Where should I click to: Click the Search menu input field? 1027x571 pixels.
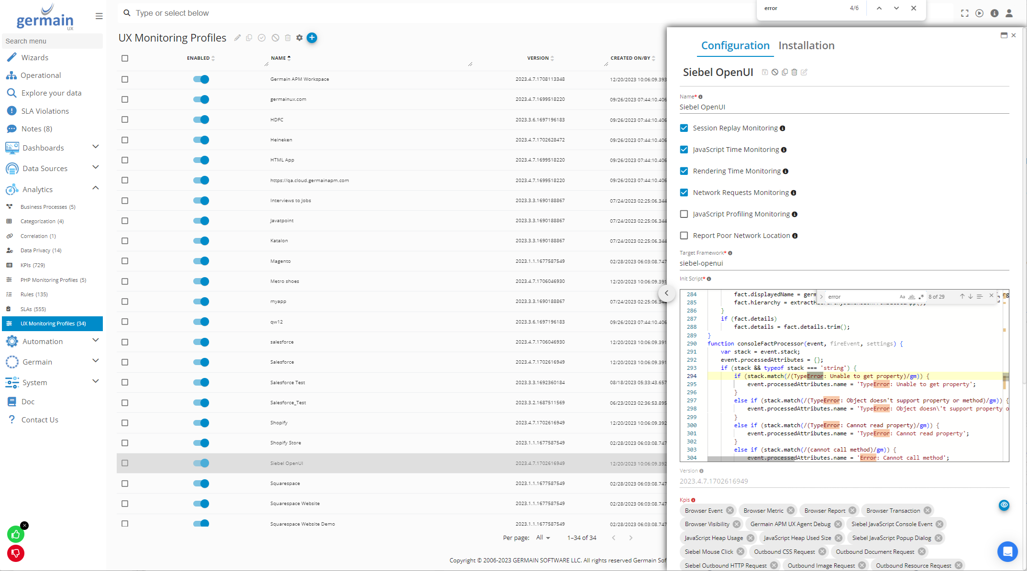(x=52, y=41)
